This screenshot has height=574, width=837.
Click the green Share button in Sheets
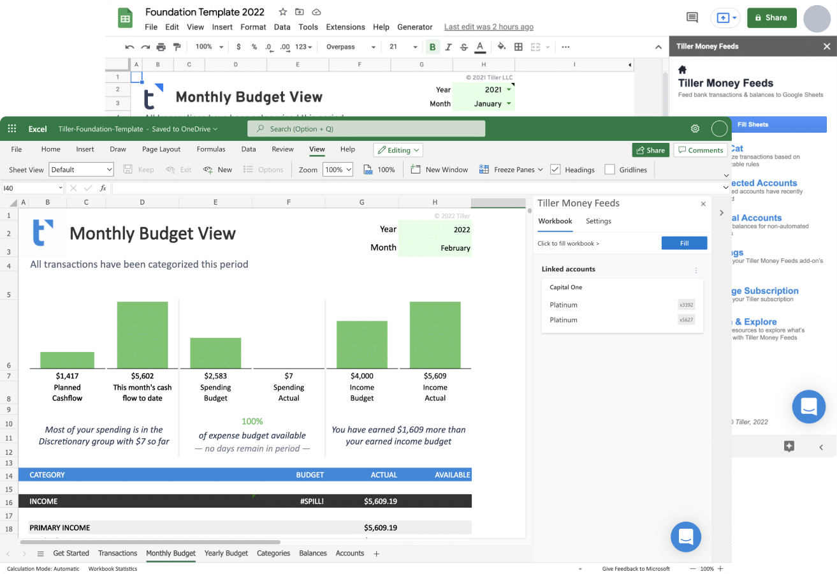coord(771,18)
